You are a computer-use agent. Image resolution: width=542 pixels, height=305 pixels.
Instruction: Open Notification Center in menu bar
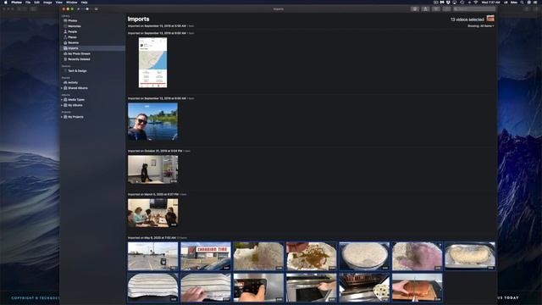tap(536, 3)
